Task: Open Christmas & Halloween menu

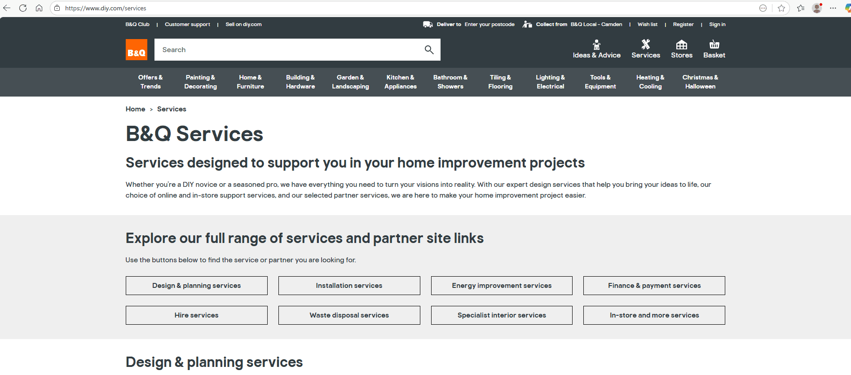Action: coord(700,82)
